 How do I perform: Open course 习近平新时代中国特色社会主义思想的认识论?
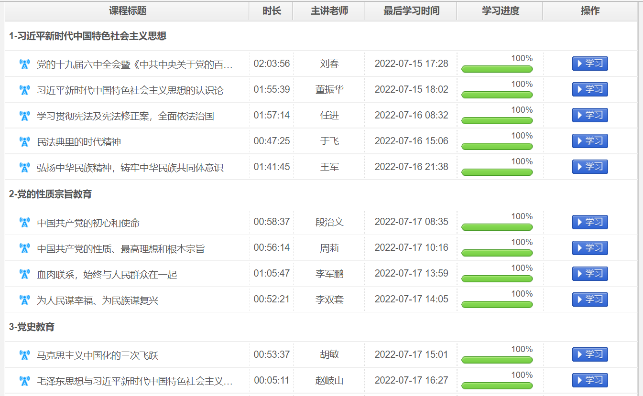click(130, 90)
